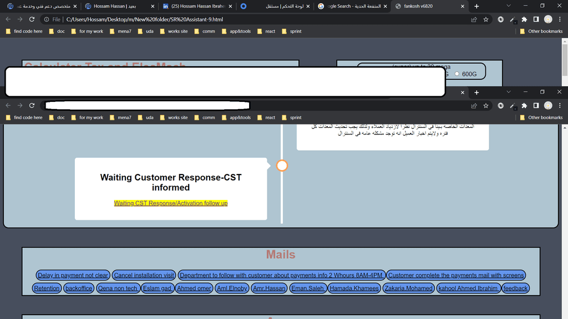Viewport: 568px width, 319px height.
Task: Click 'Department to follow with customer' mail button
Action: click(281, 275)
